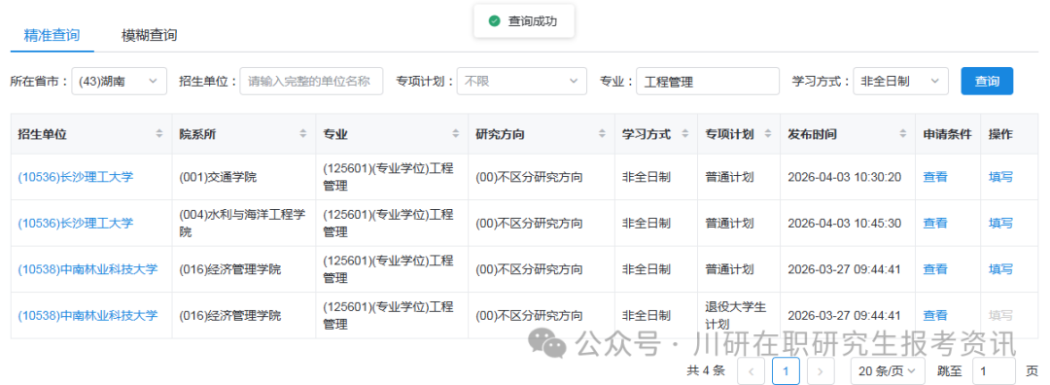Click 填写 for 中南林业科技大学 普通计划 row
The image size is (1050, 385).
1001,269
